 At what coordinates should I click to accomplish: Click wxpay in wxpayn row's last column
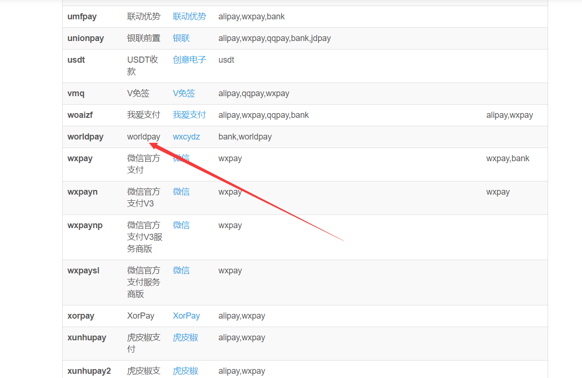click(498, 192)
